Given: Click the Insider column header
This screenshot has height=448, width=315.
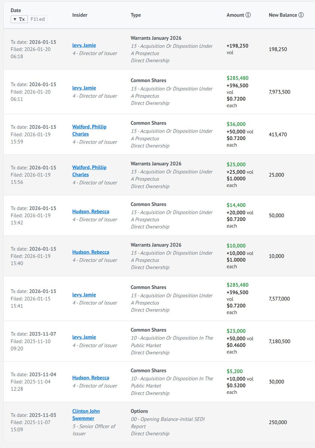Looking at the screenshot, I should pos(80,15).
